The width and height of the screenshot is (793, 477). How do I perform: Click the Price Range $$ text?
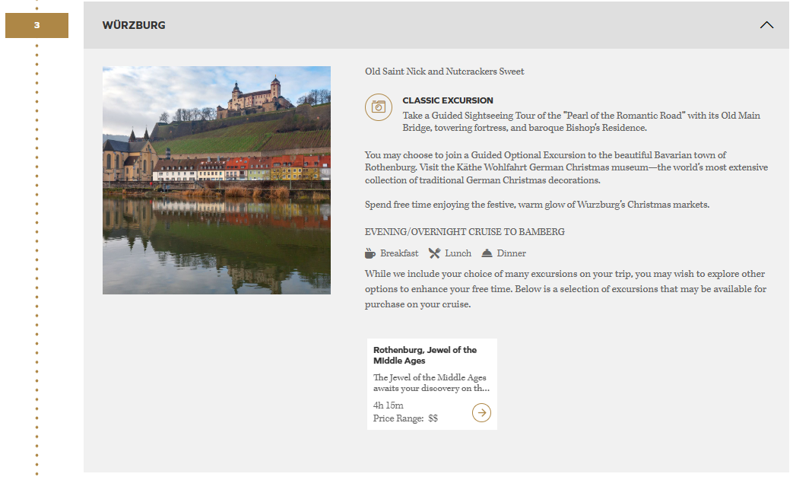[x=405, y=418]
